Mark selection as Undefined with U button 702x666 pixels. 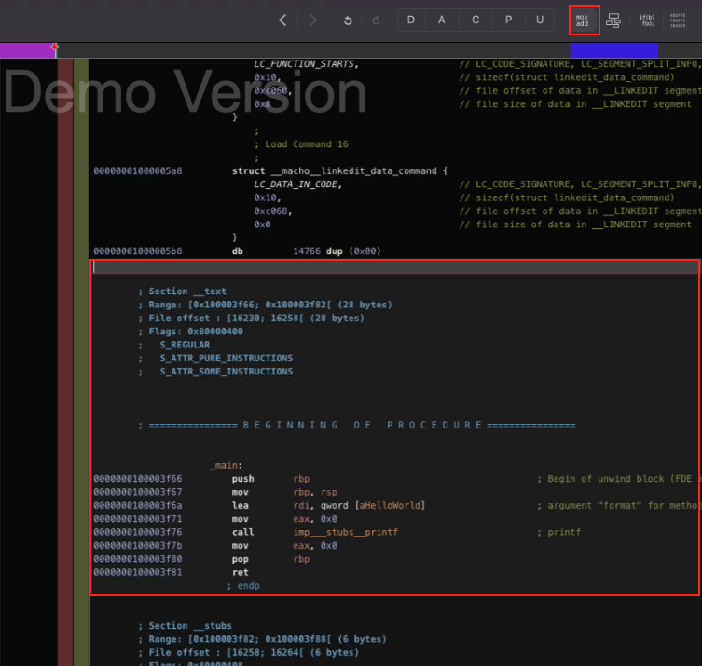click(x=539, y=20)
